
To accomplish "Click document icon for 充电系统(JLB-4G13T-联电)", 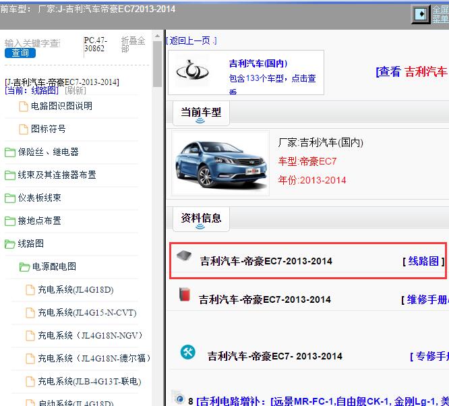I will coord(30,381).
